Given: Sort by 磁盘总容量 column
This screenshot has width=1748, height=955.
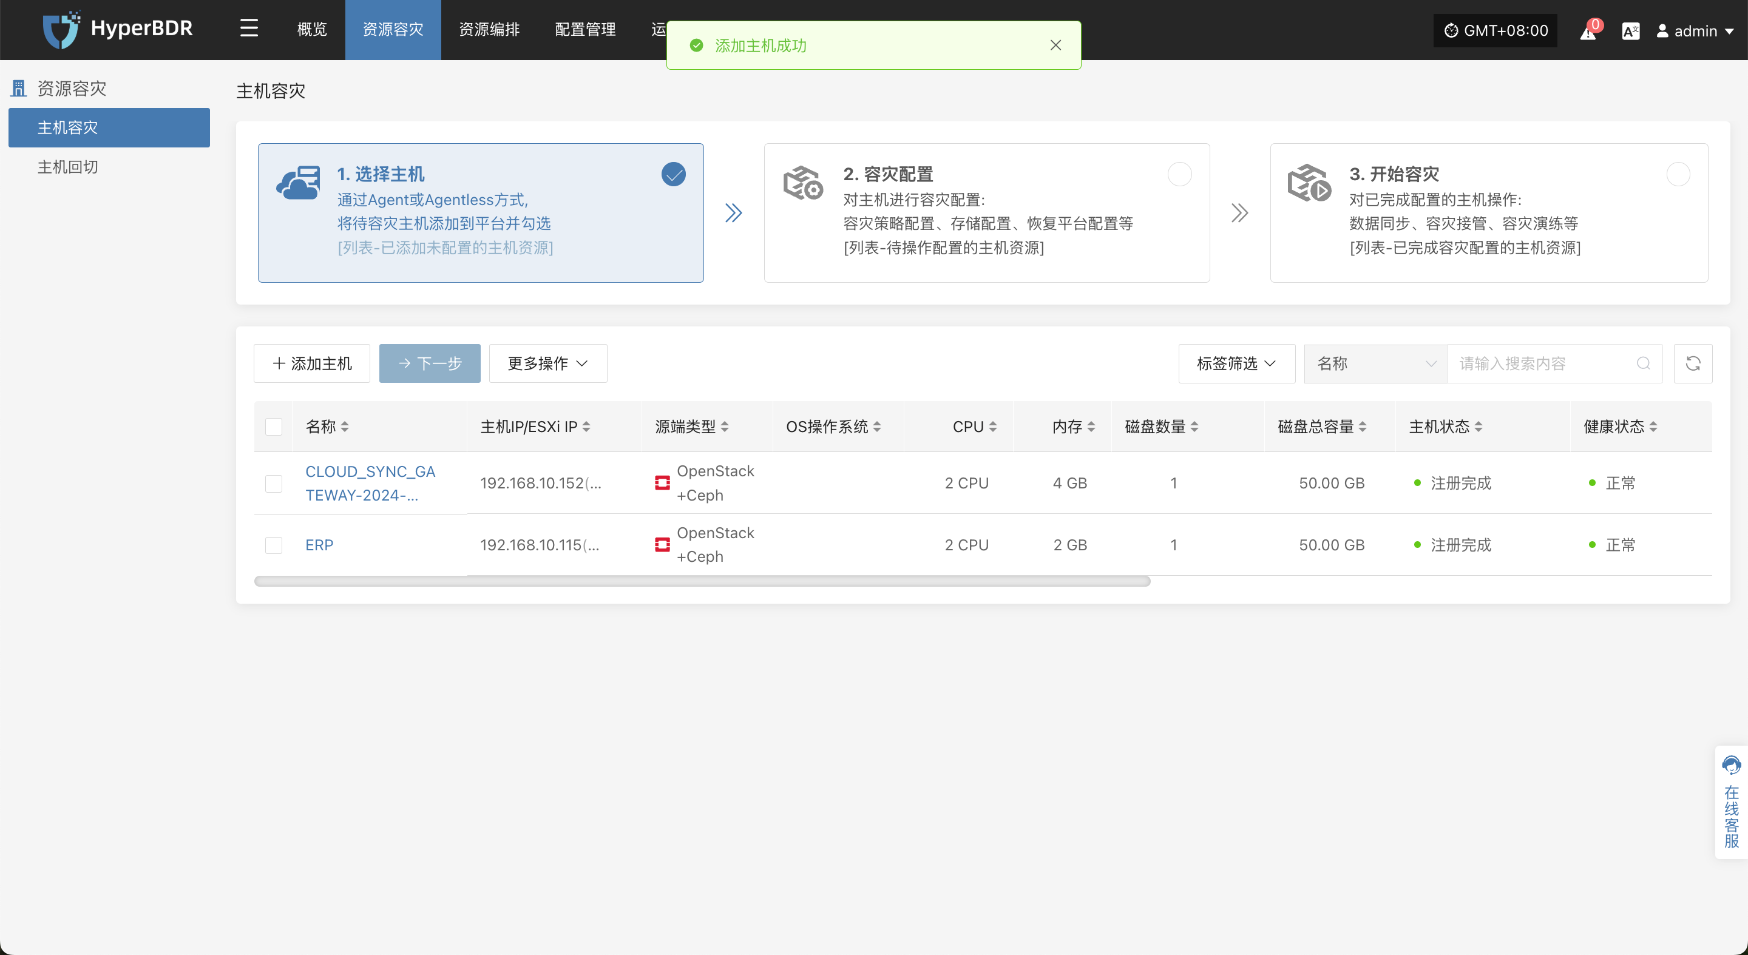Looking at the screenshot, I should pos(1363,427).
